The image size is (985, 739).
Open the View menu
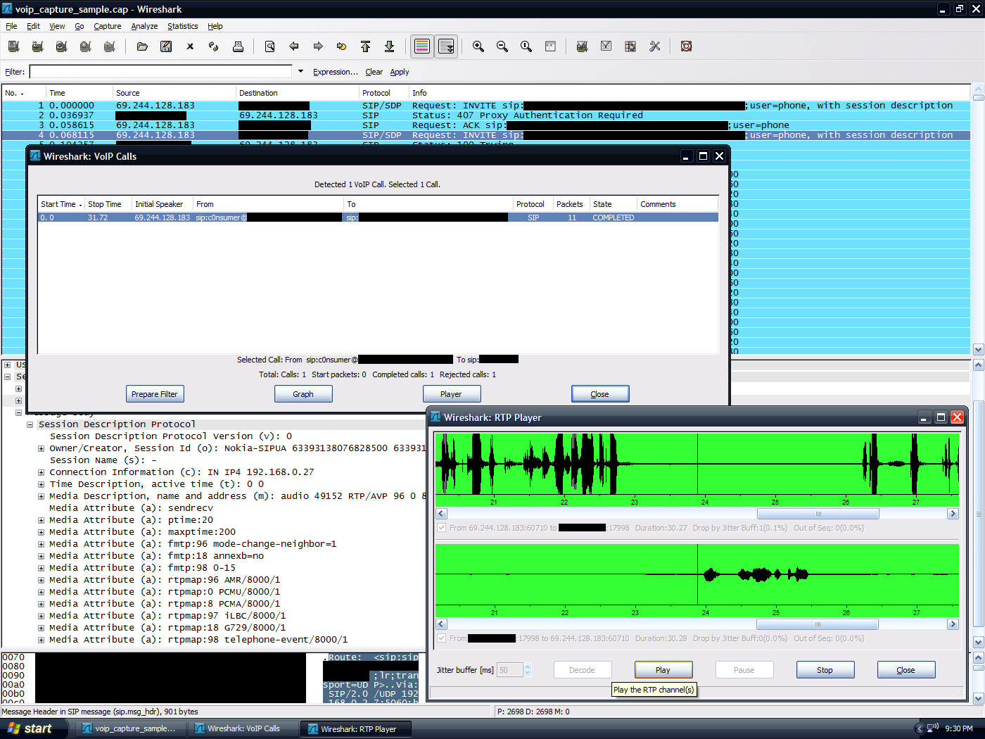point(57,26)
